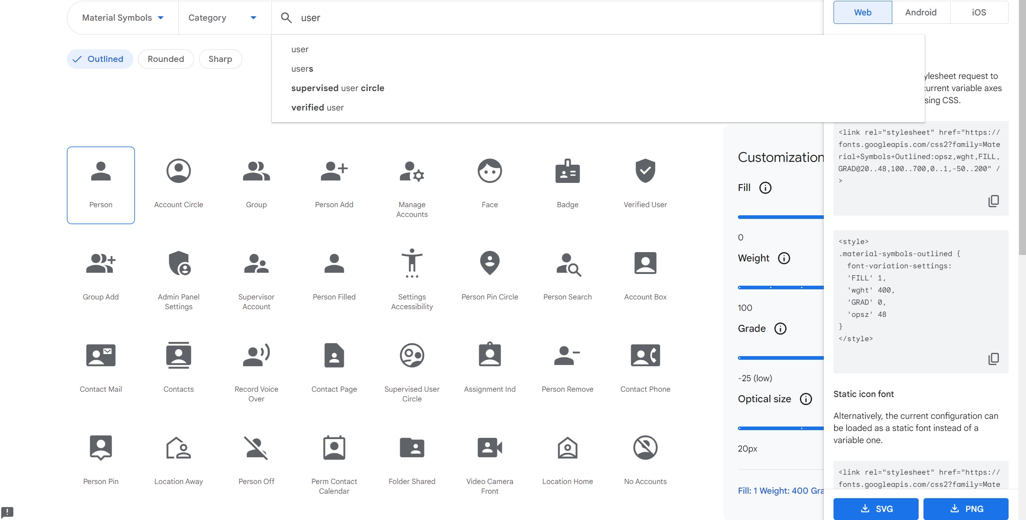The height and width of the screenshot is (520, 1026).
Task: Click the Supervised User Circle icon
Action: [412, 356]
